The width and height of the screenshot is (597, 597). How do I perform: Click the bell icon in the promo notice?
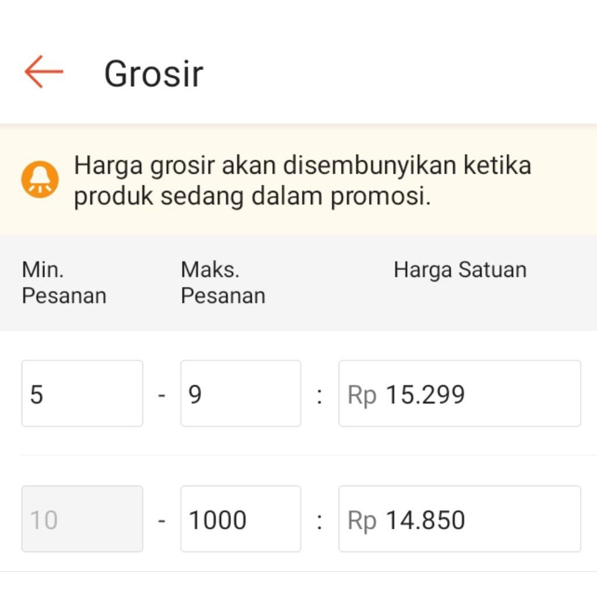pos(40,180)
